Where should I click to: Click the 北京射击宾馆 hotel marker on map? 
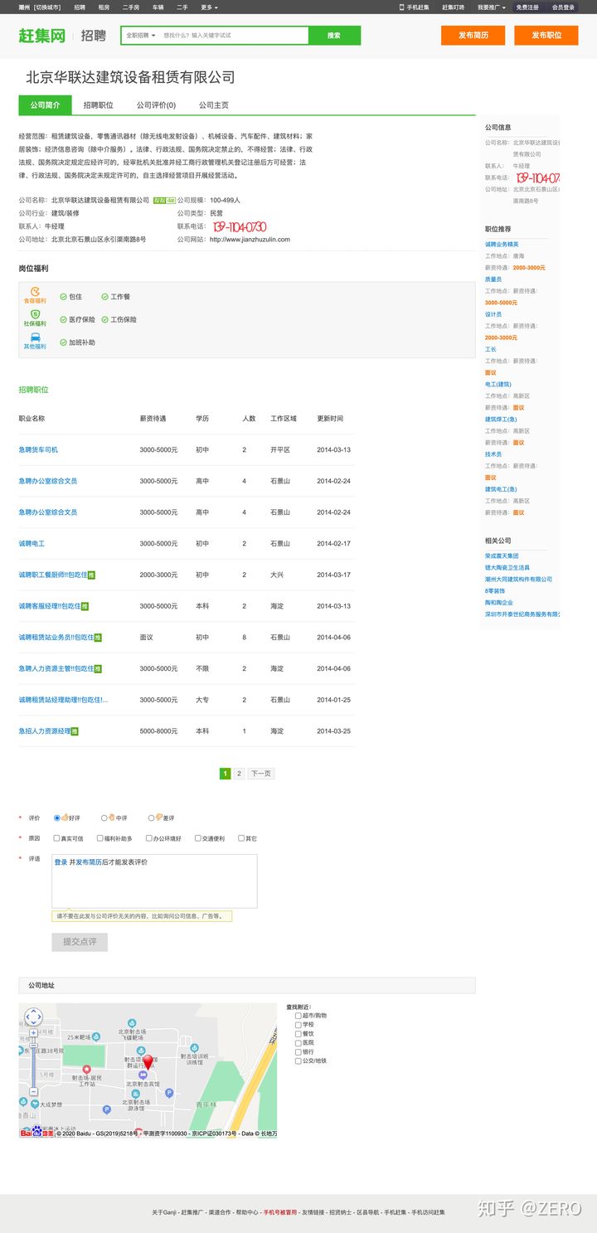[x=143, y=1075]
